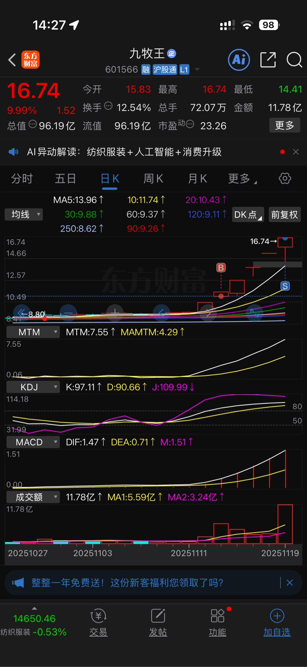Tap the info icon next to 市盈动
The width and height of the screenshot is (307, 667).
[190, 124]
